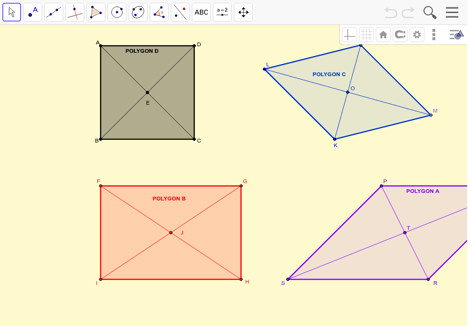This screenshot has width=468, height=327.
Task: Click the POLYGON A label
Action: tap(423, 191)
